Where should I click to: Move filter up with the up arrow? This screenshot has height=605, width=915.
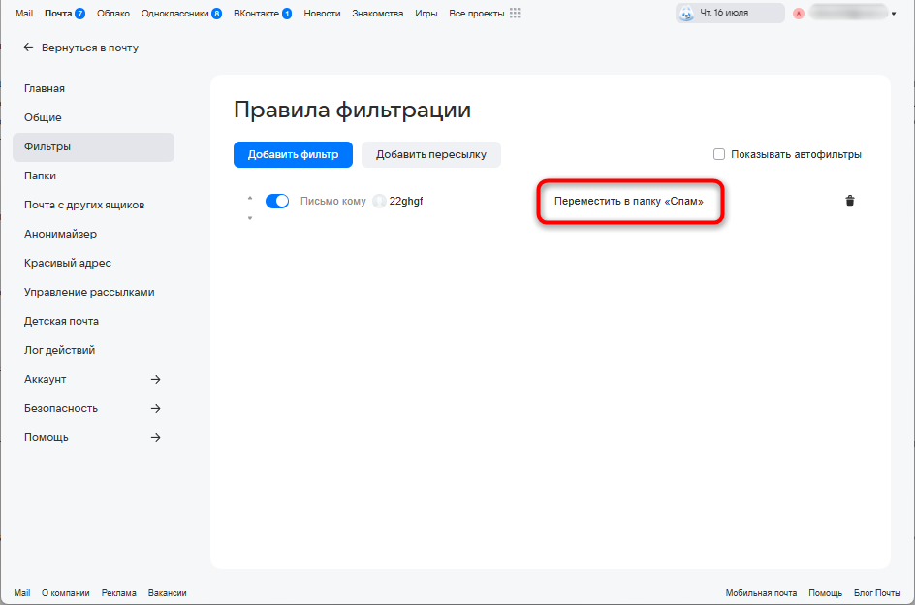click(x=250, y=198)
